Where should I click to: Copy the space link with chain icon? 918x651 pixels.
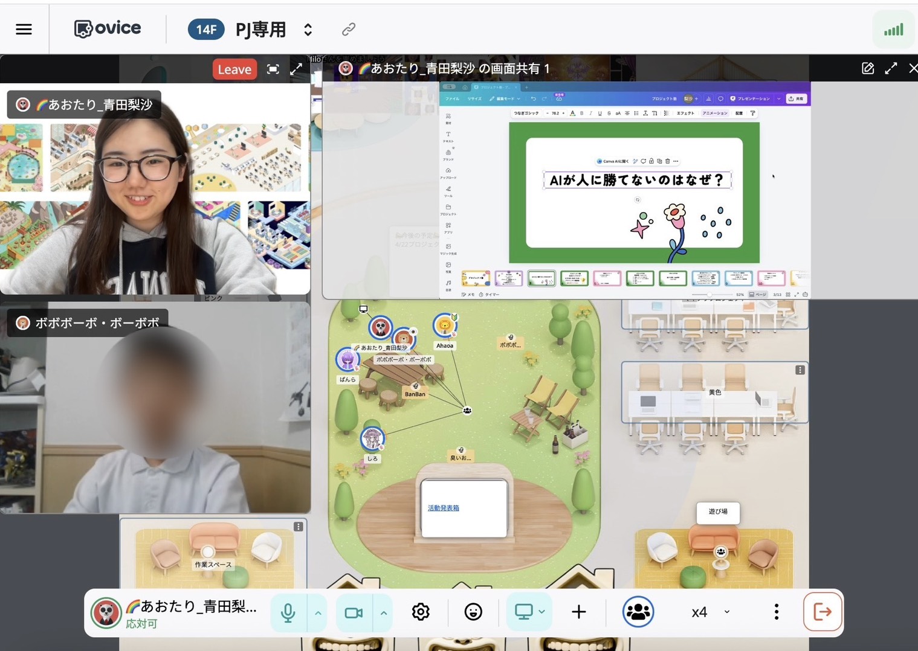[x=348, y=29]
